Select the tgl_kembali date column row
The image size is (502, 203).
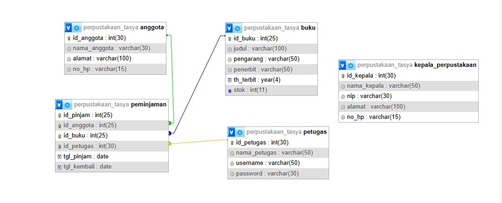pos(112,167)
